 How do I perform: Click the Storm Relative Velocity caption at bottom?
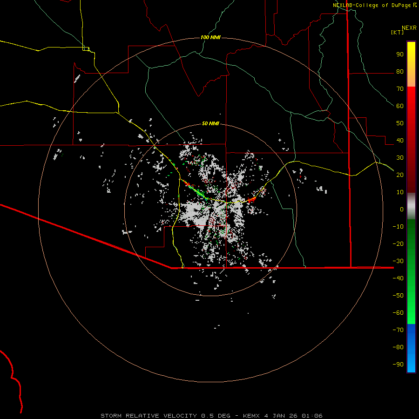[211, 416]
